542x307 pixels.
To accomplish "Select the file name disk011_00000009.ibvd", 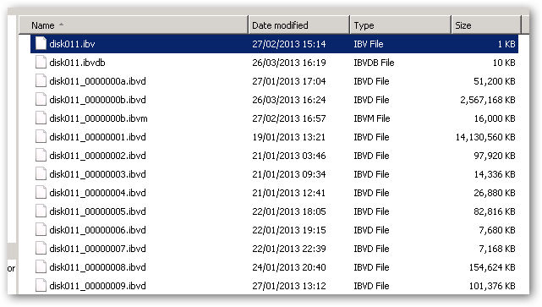I will coord(98,286).
